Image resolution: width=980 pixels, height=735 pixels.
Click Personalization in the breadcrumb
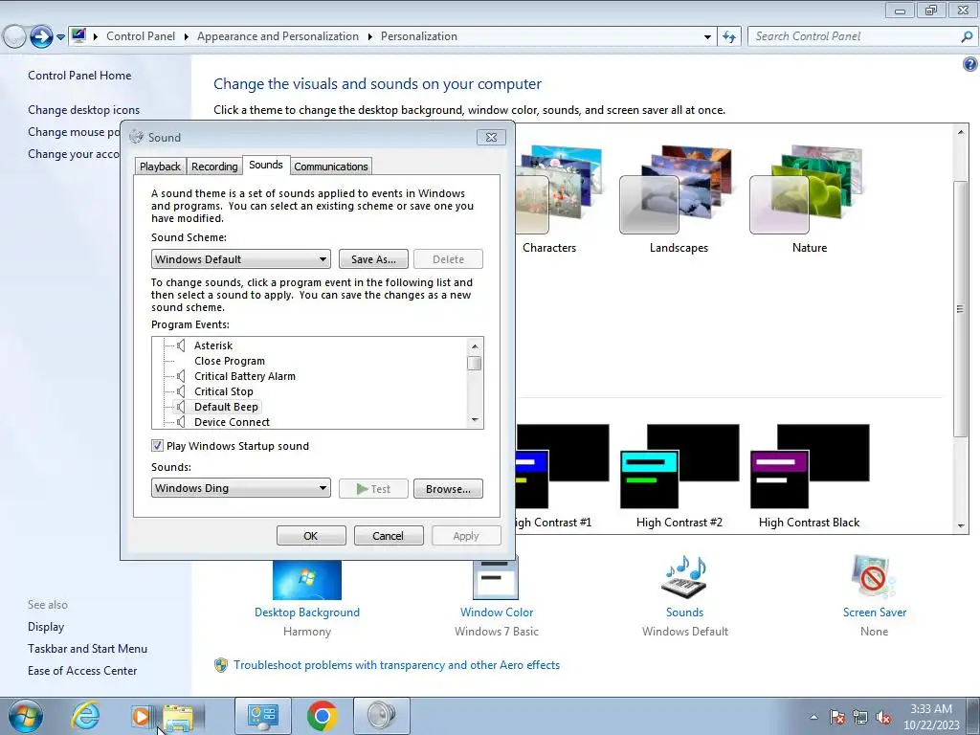[x=419, y=36]
